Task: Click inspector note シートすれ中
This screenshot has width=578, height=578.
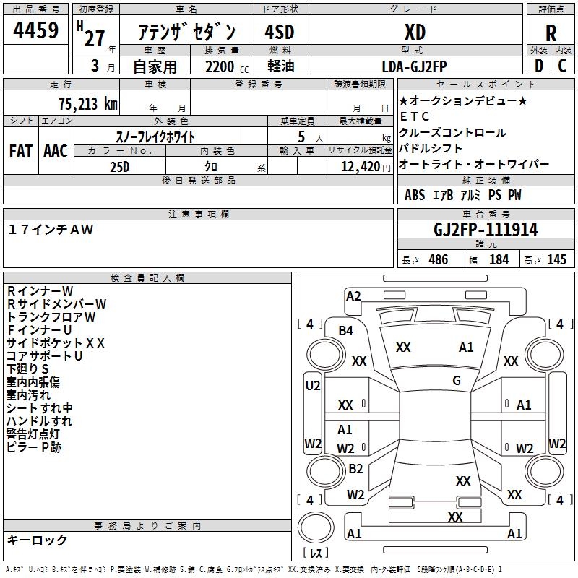Action: tap(40, 407)
